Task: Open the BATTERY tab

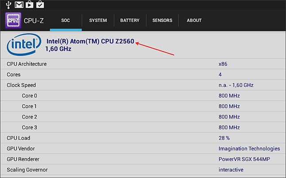Action: pyautogui.click(x=130, y=20)
